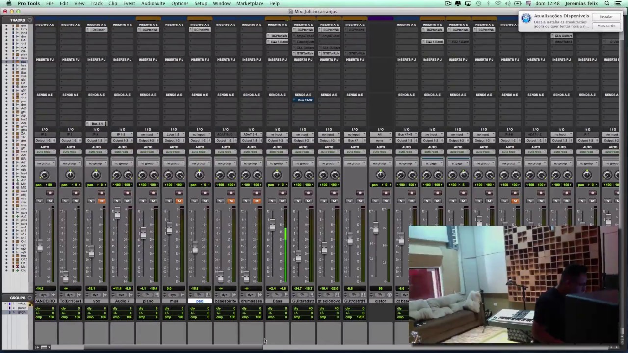Click the volume fader on piano track
This screenshot has height=353, width=628.
coord(143,233)
